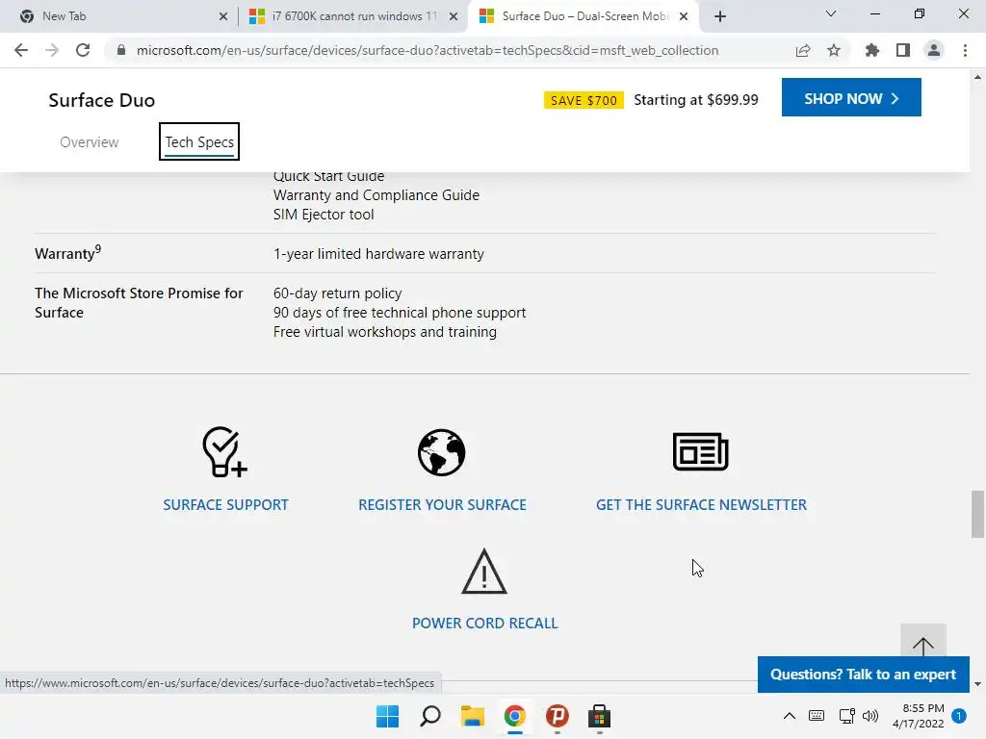Click the Power Cord Recall warning triangle icon

click(484, 572)
